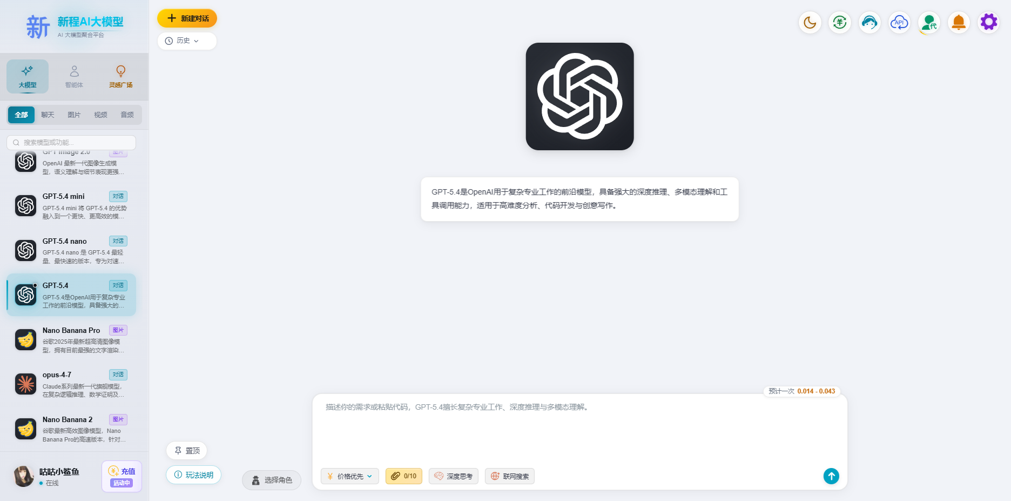The image size is (1011, 501).
Task: Enable 联网搜索 web search
Action: click(509, 476)
